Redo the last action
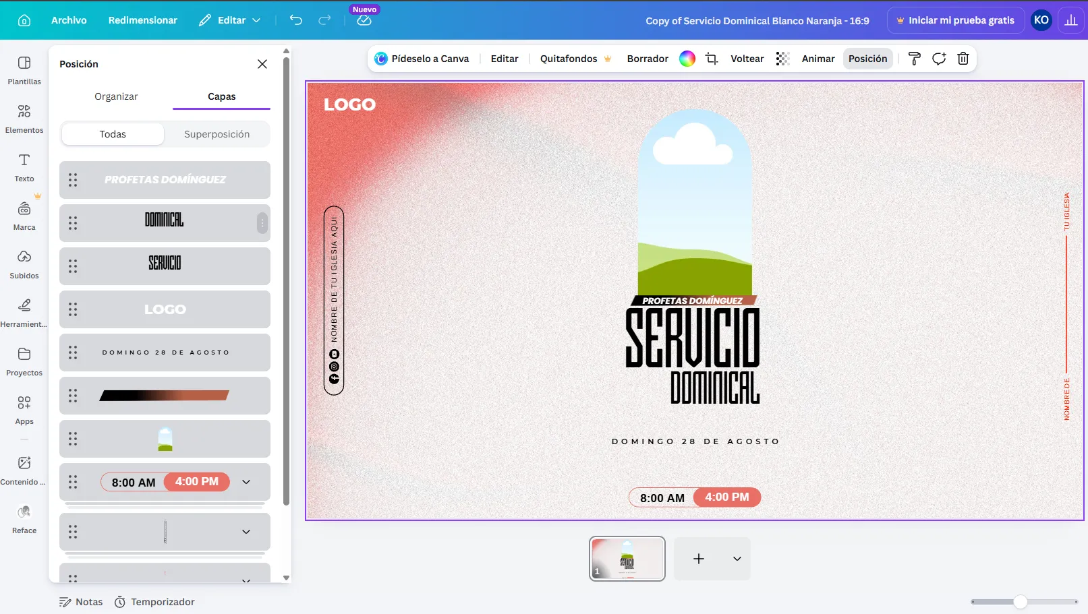This screenshot has height=614, width=1088. click(x=324, y=20)
